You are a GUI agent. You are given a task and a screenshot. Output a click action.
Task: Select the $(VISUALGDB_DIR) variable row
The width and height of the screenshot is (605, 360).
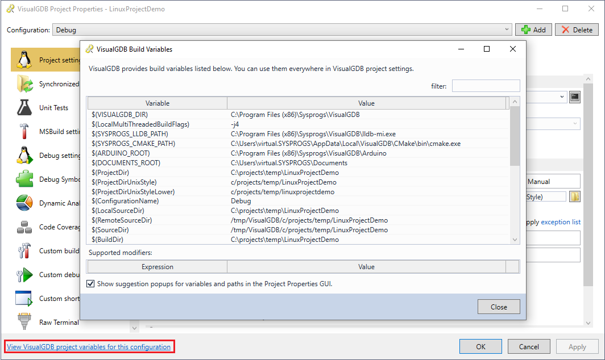[x=299, y=115]
